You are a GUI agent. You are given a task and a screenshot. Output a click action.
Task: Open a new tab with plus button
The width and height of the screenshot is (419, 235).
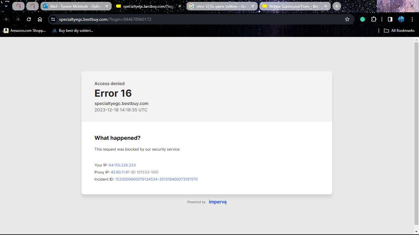336,6
